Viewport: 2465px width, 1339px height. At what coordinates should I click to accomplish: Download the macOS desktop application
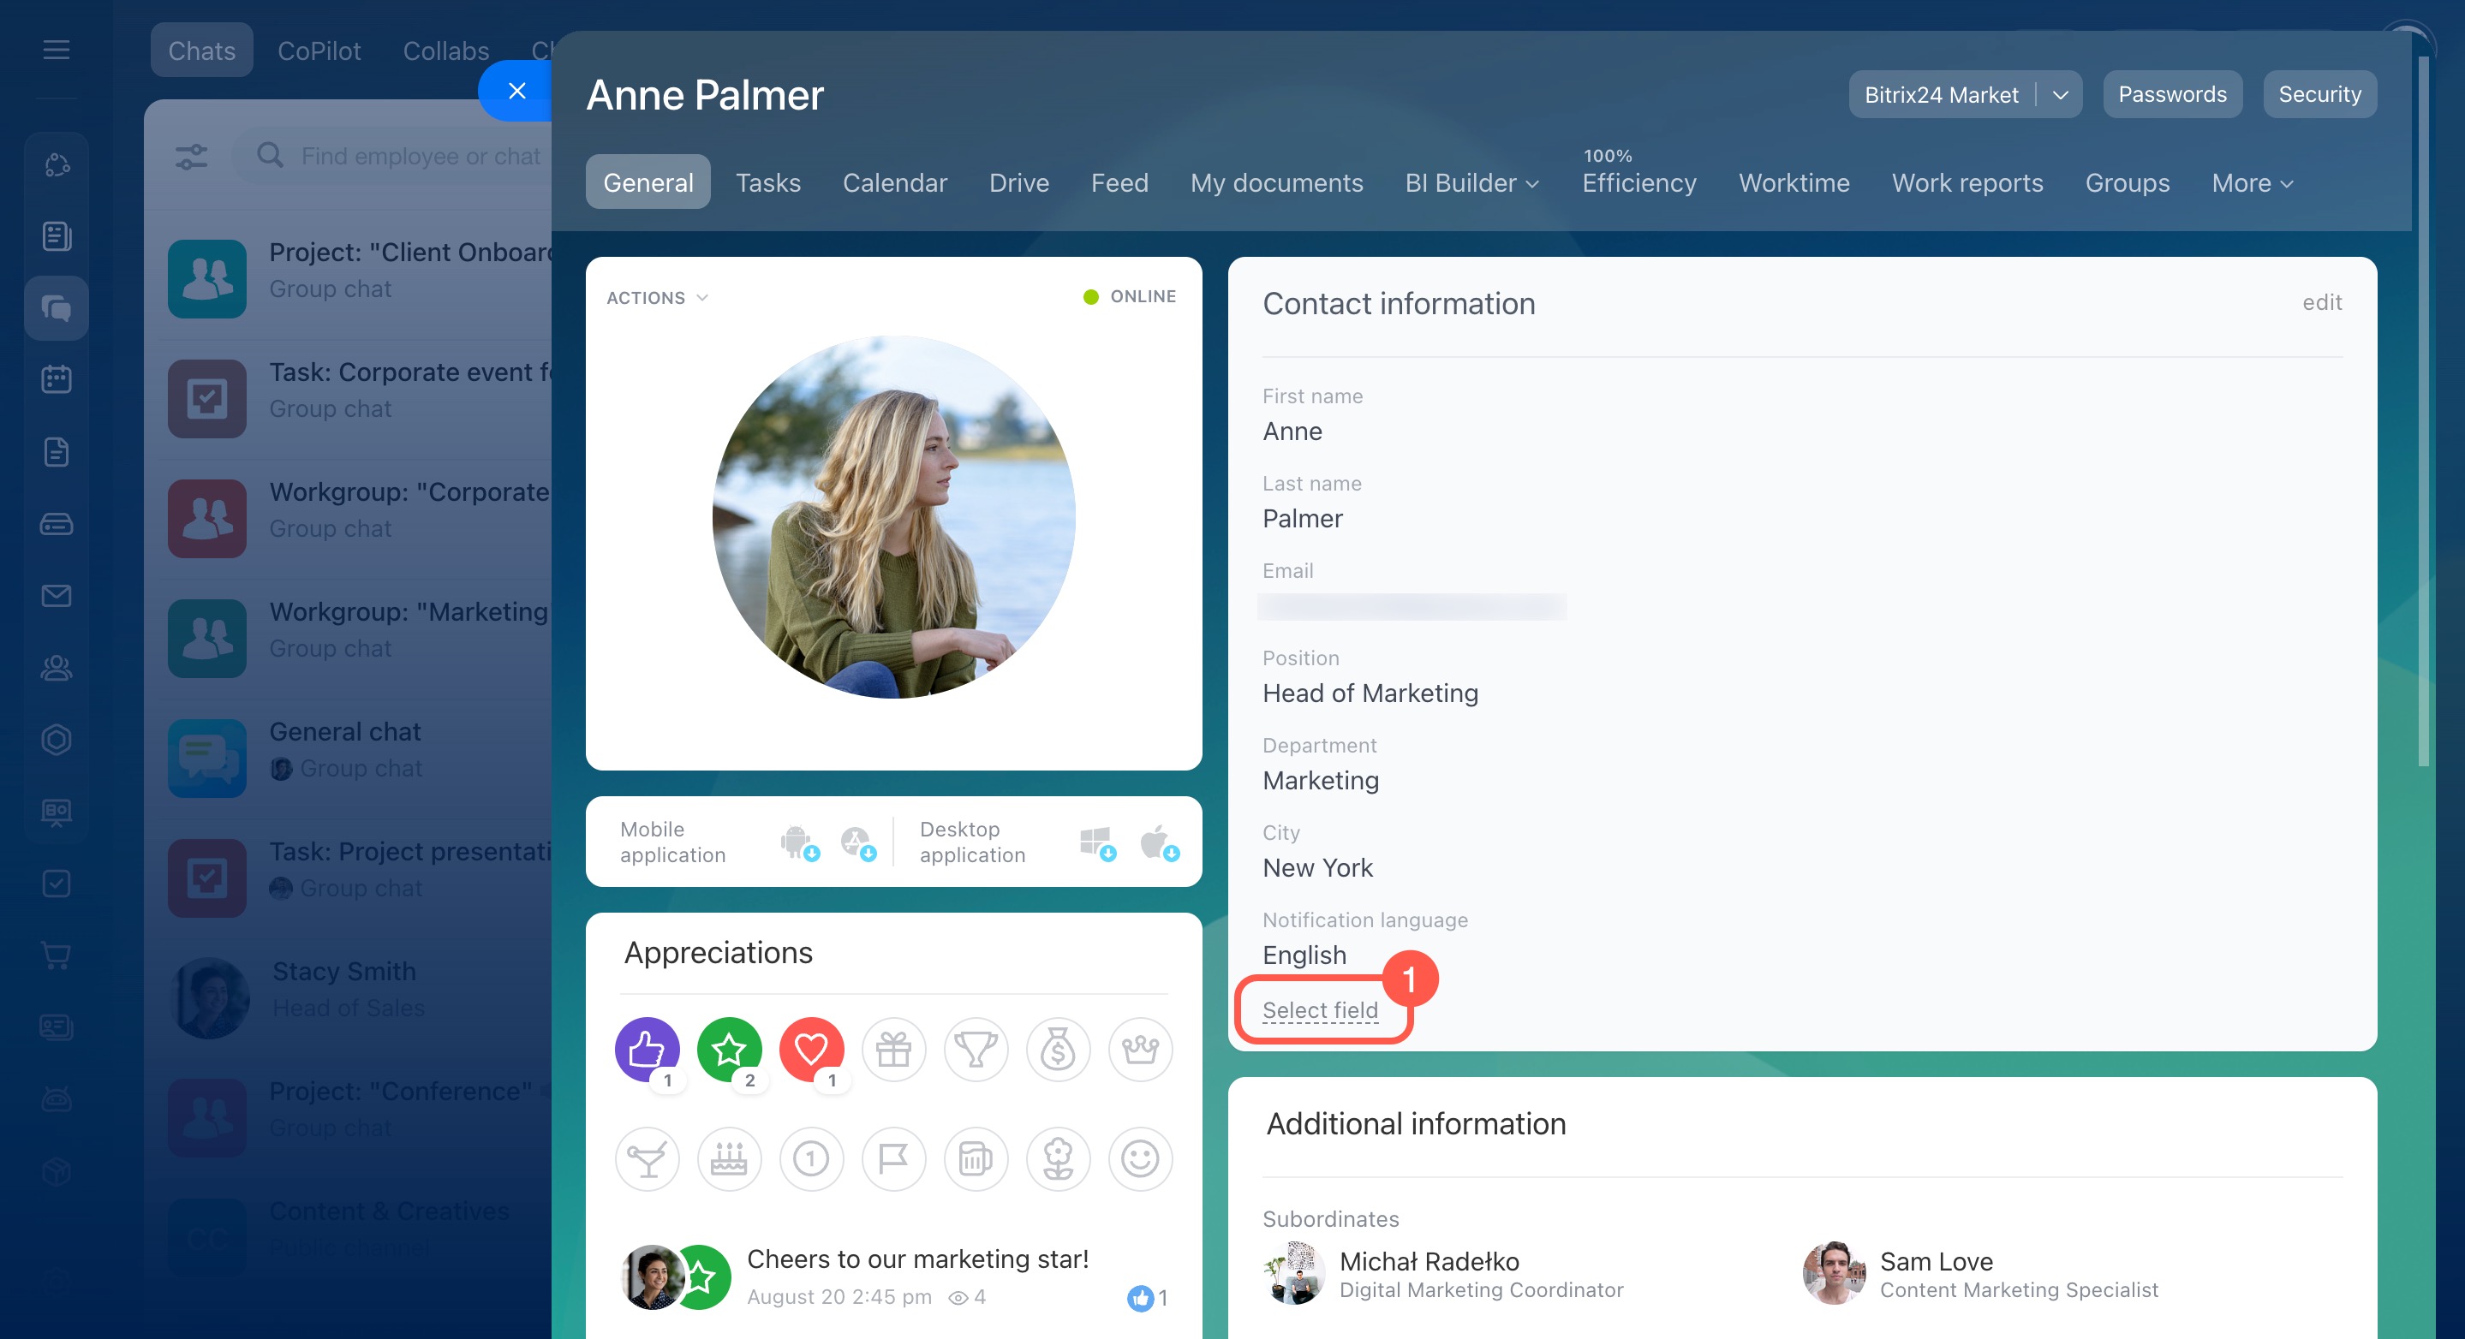click(x=1158, y=842)
